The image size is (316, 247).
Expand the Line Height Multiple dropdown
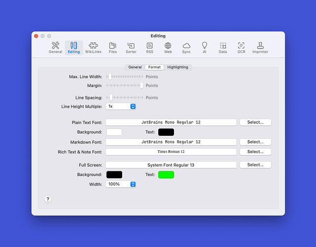tap(121, 106)
